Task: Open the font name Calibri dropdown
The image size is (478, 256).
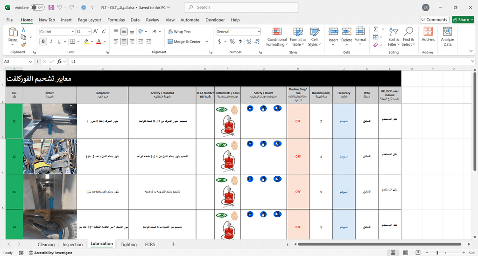Action: coord(72,32)
